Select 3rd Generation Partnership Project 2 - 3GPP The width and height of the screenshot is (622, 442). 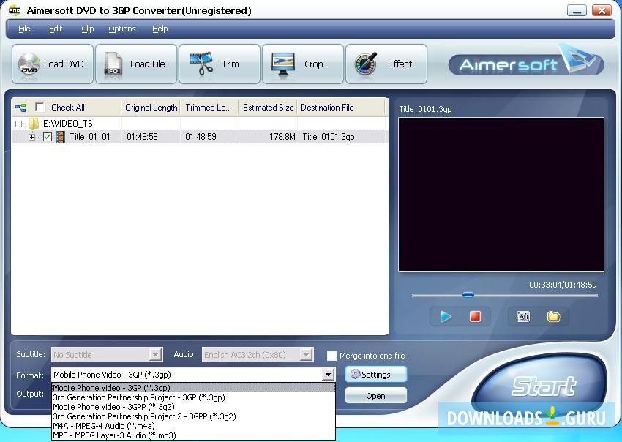coord(194,416)
